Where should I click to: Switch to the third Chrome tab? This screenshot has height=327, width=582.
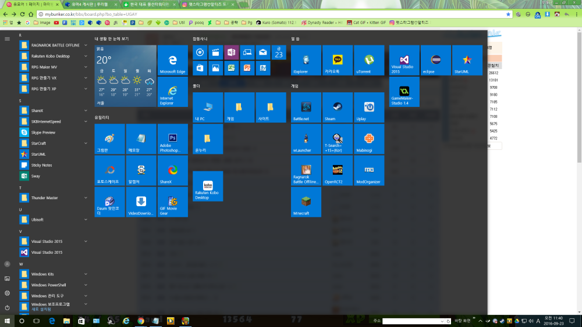coord(150,5)
